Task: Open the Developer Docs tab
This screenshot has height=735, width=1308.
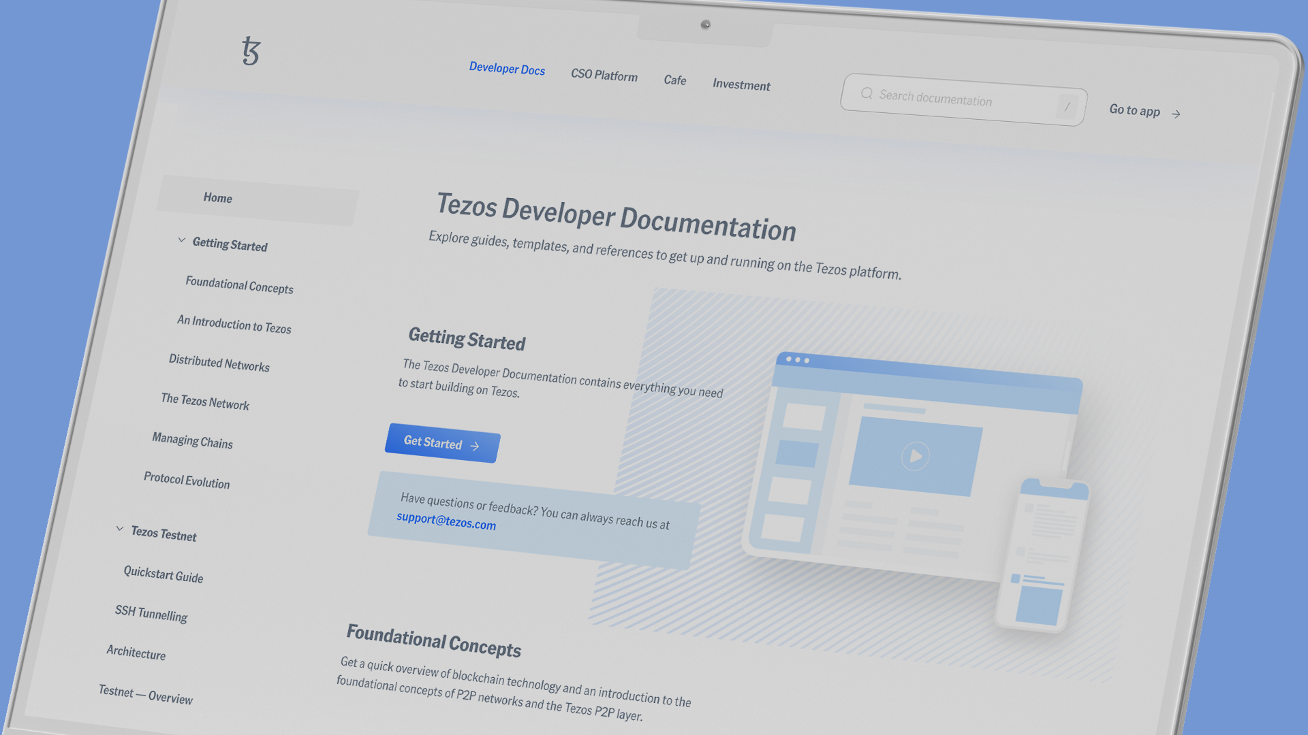Action: (507, 69)
